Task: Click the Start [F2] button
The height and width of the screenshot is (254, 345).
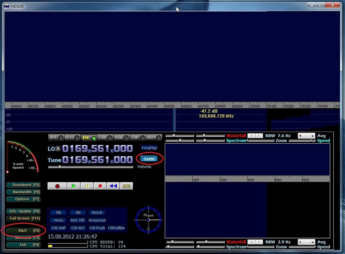Action: 24,230
